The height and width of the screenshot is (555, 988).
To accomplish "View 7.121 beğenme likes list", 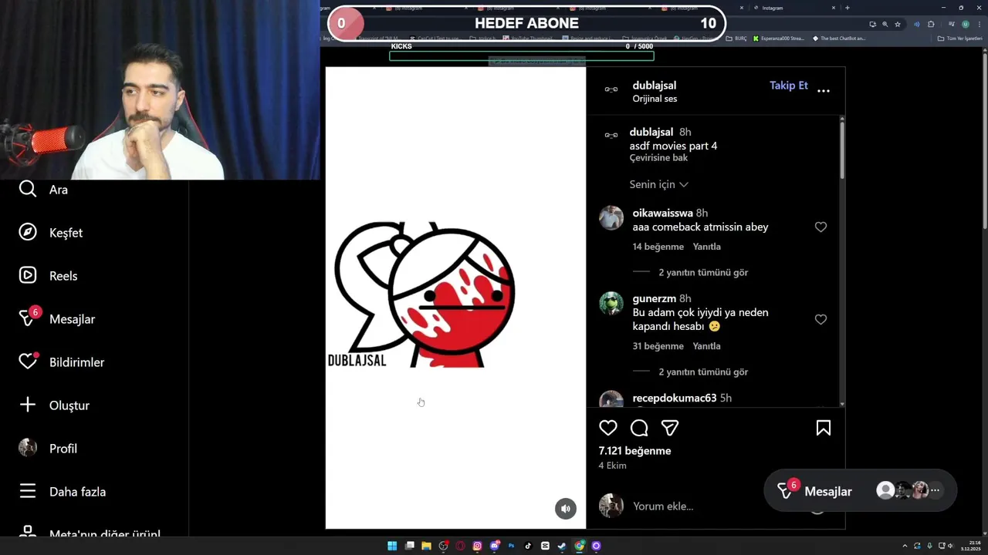I will (634, 451).
